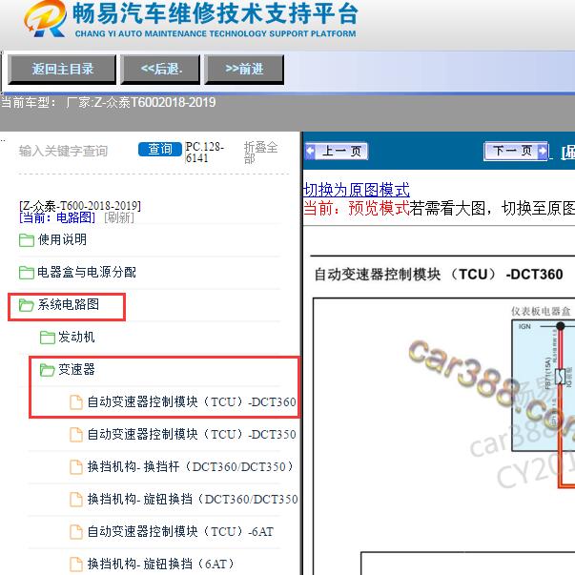575x575 pixels.
Task: Open 自动变速器控制模块（TCU）-DCT350 entry
Action: [192, 434]
